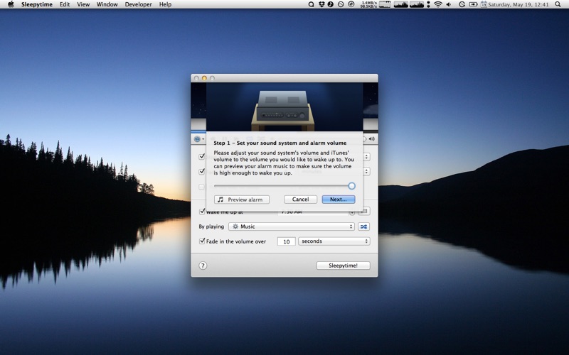The width and height of the screenshot is (569, 355).
Task: Open Spotlight search magnifier
Action: (558, 4)
